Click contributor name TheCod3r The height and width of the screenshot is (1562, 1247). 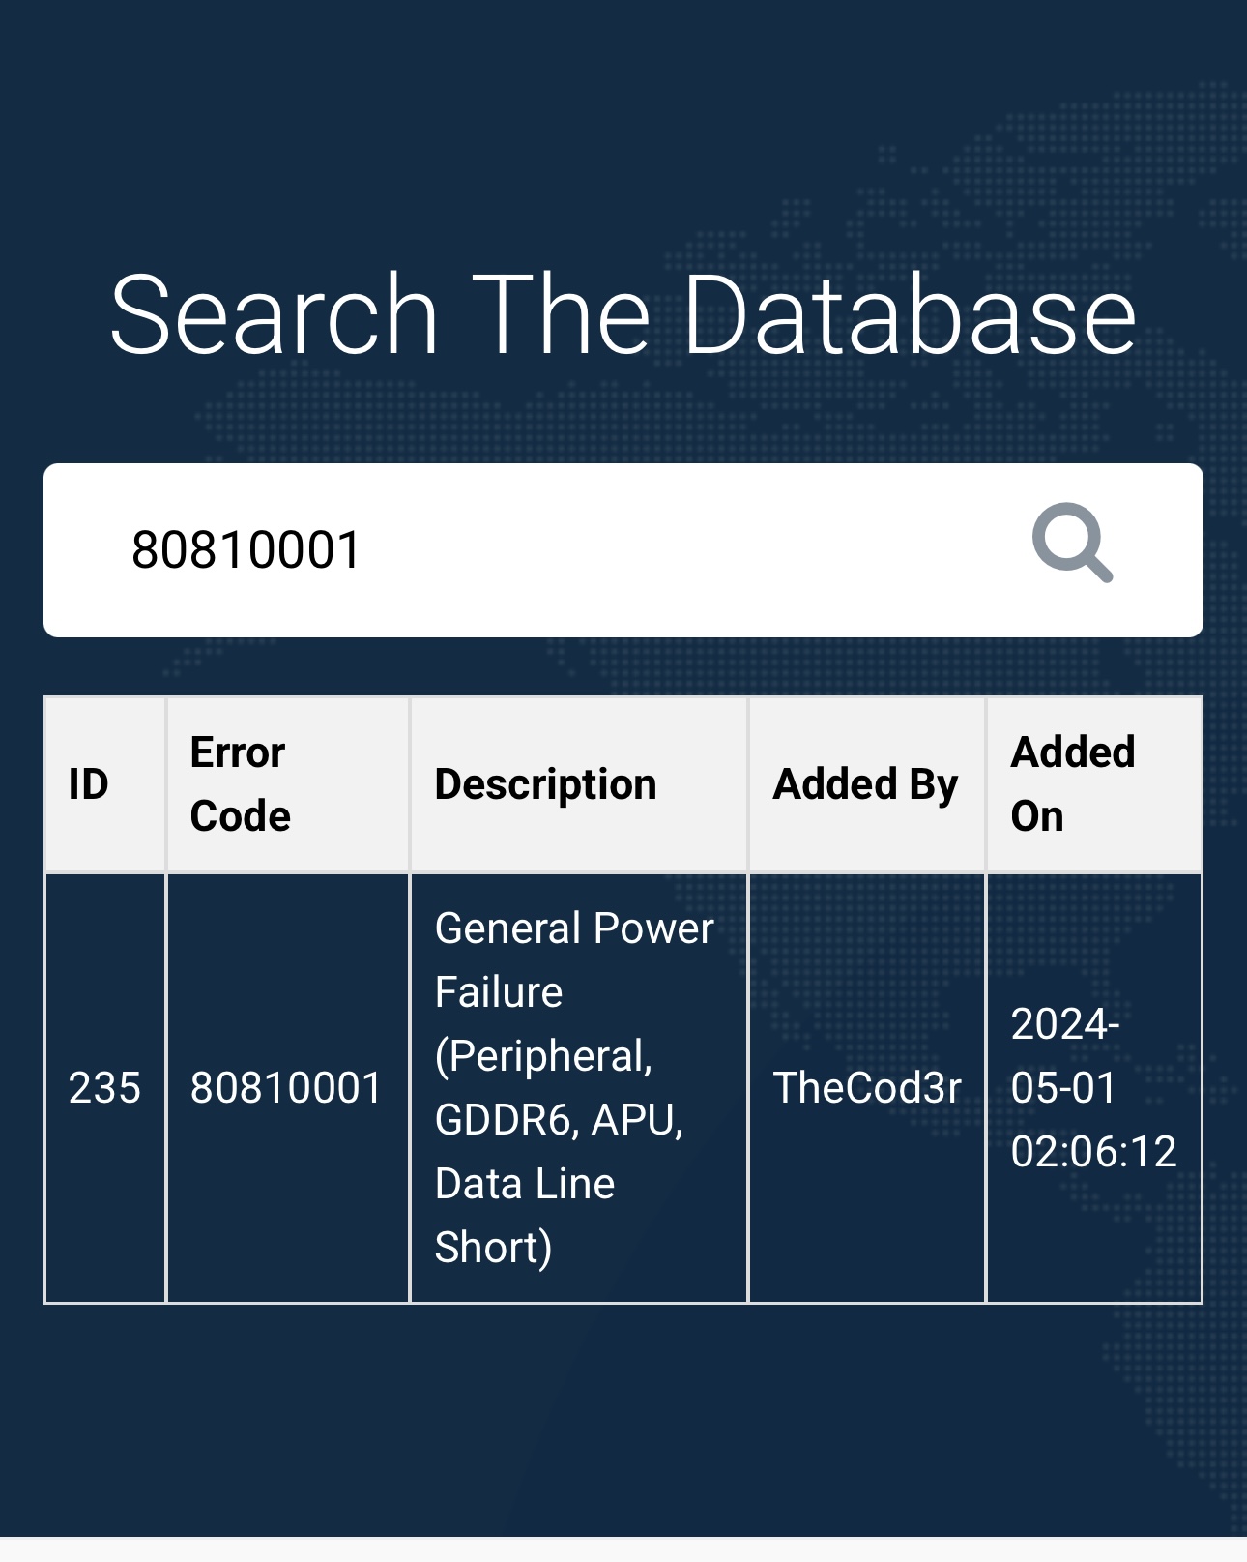click(x=867, y=1088)
